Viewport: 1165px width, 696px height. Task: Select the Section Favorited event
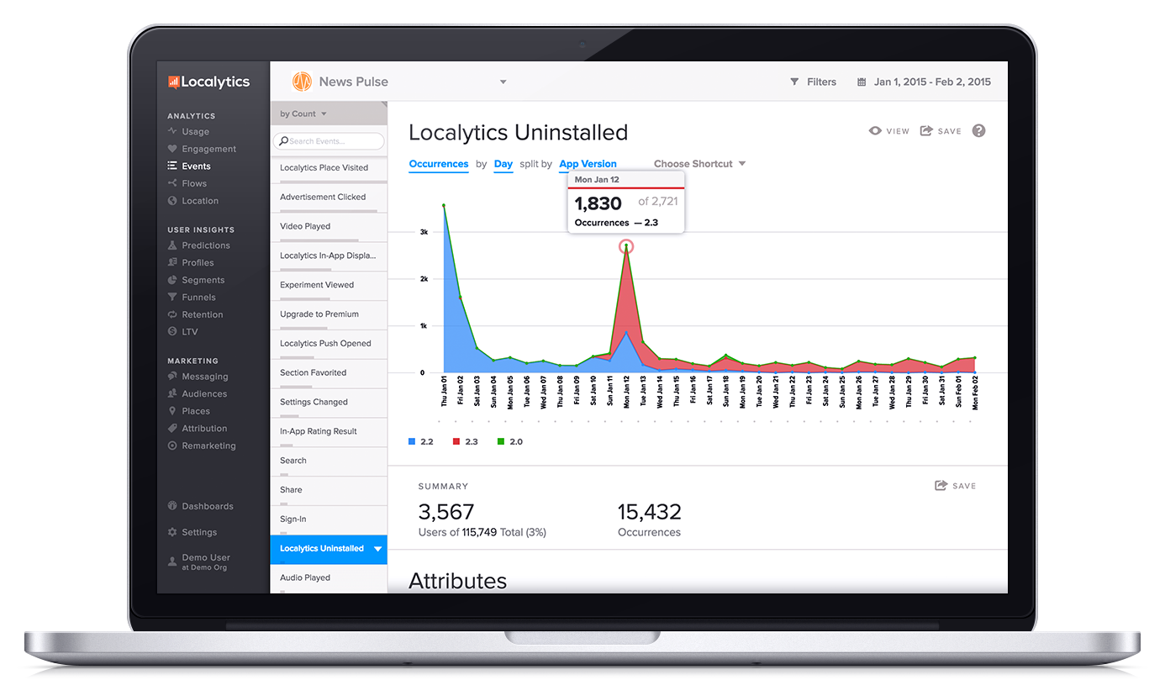(329, 373)
